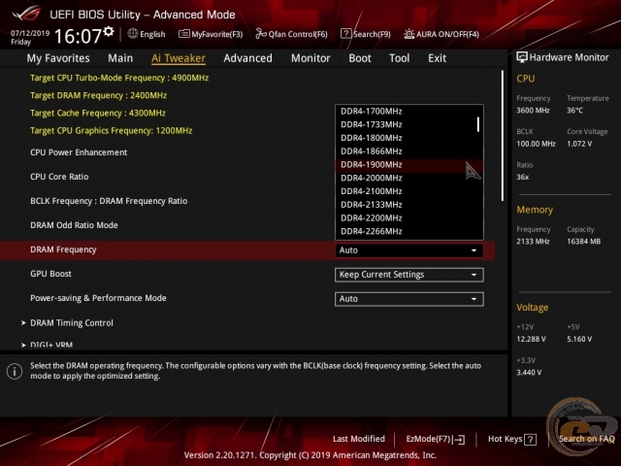Click the Core Voltage 1.072 V value
The image size is (621, 466).
[579, 144]
